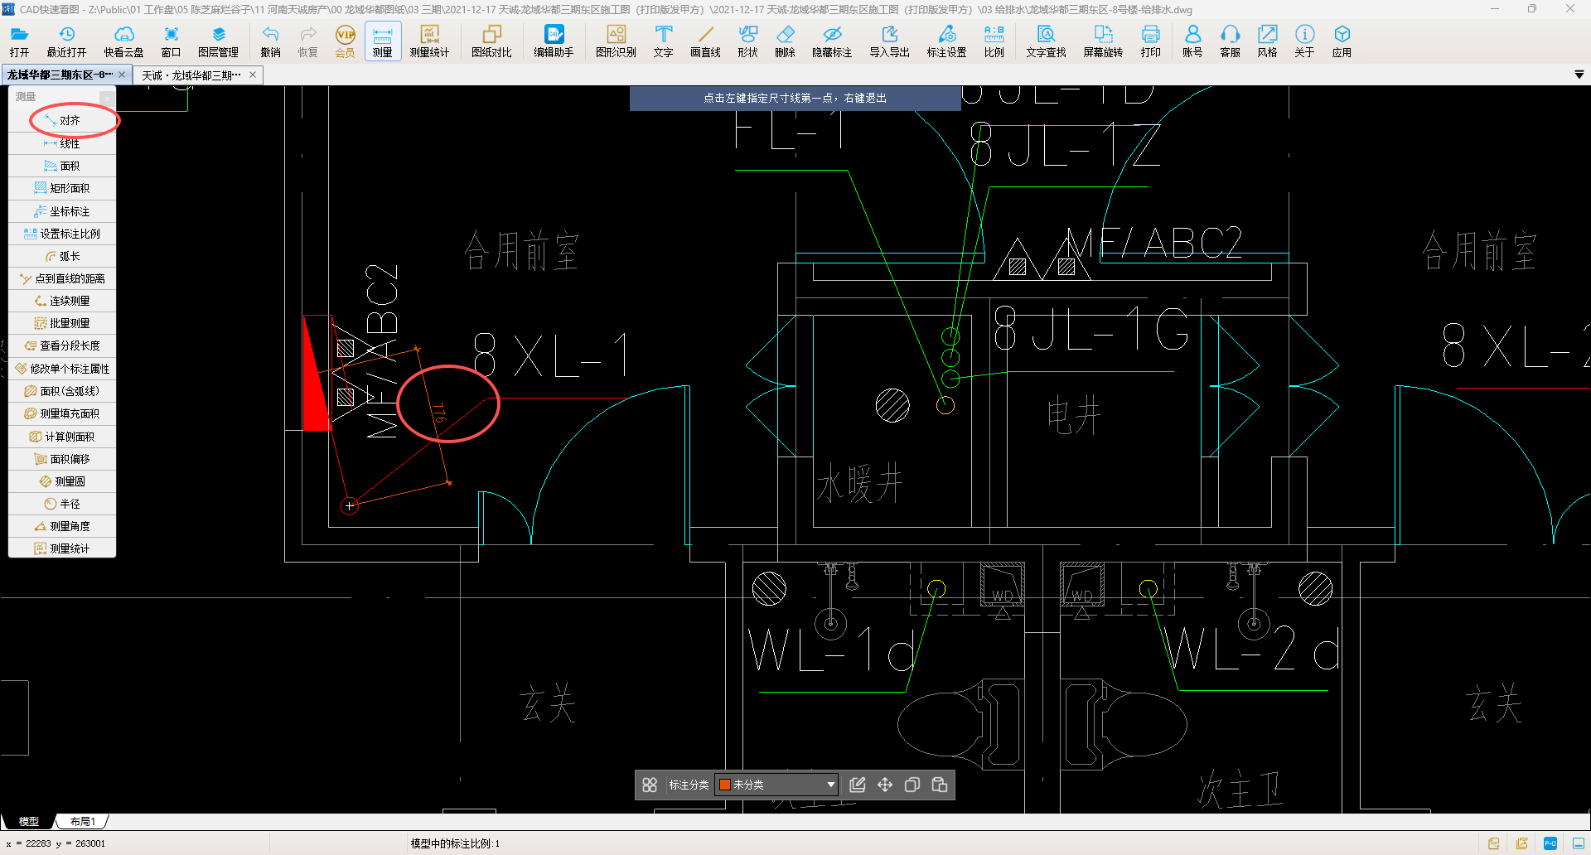
Task: Click the 图纸对比 drawing compare tool
Action: tap(491, 41)
